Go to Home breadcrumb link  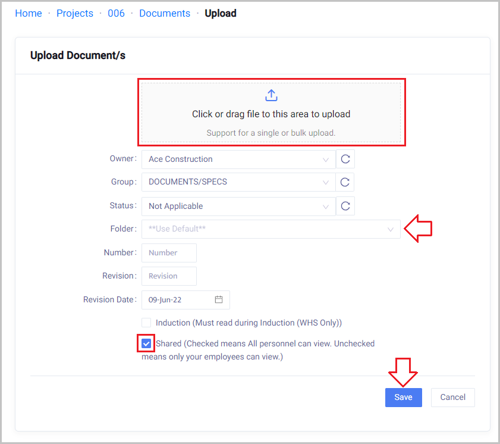pos(29,13)
